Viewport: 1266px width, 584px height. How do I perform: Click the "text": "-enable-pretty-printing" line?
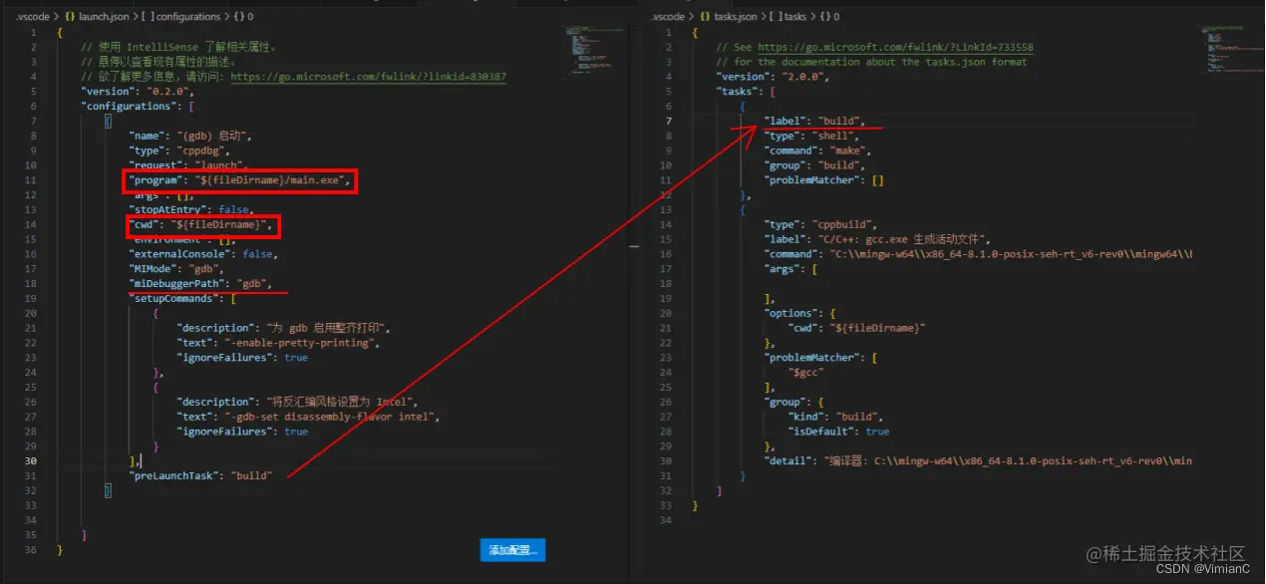[x=280, y=342]
